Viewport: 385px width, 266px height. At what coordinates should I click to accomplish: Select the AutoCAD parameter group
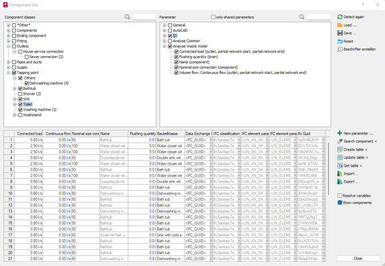pos(180,31)
